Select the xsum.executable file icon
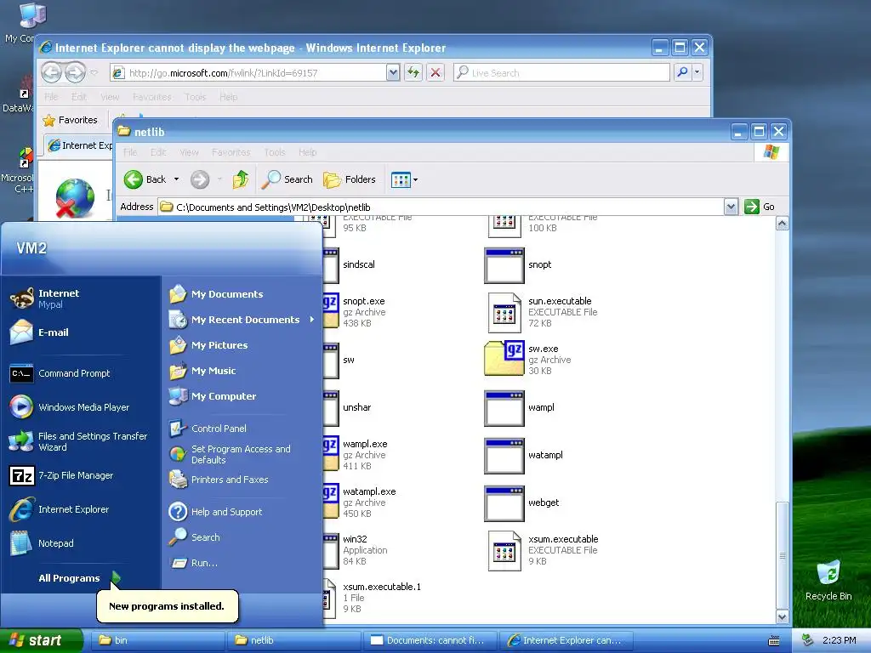The image size is (871, 653). [x=504, y=550]
